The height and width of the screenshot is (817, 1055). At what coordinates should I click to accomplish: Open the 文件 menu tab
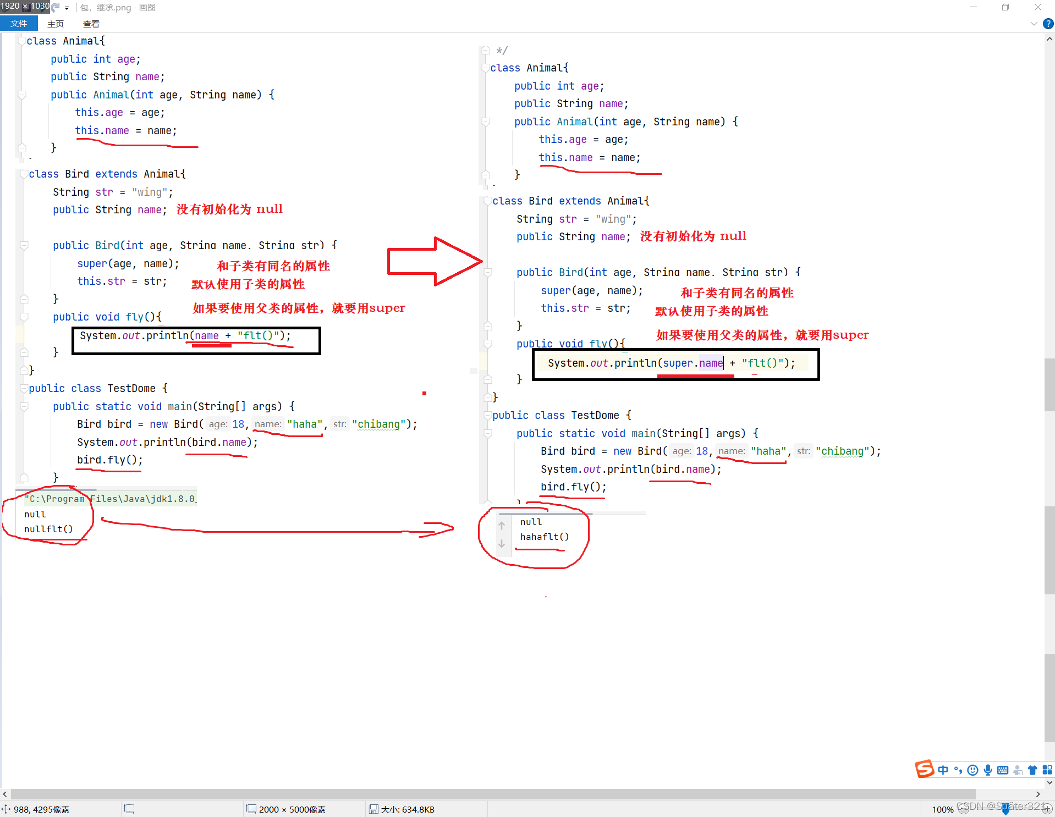point(19,24)
